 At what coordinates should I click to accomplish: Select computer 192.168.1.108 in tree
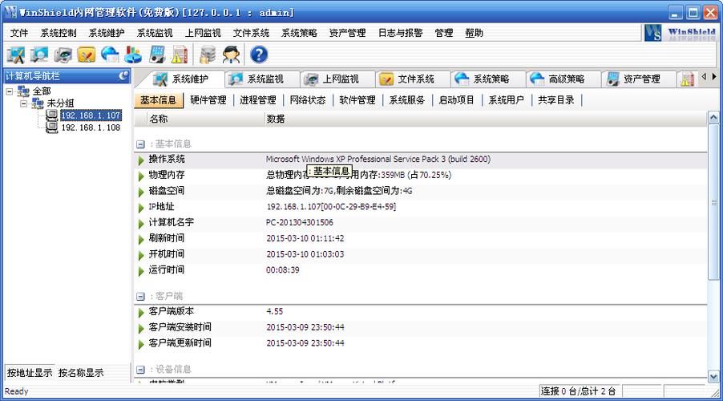(91, 128)
